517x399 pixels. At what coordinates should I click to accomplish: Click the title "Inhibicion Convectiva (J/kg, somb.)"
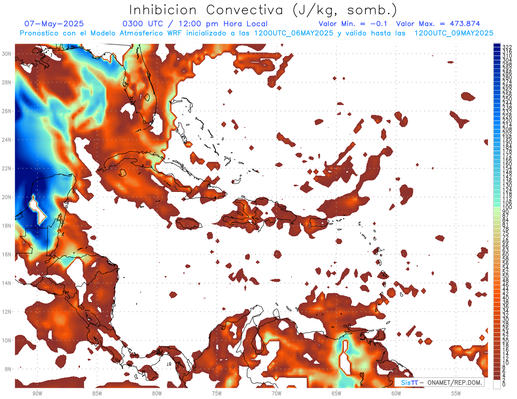(x=263, y=10)
